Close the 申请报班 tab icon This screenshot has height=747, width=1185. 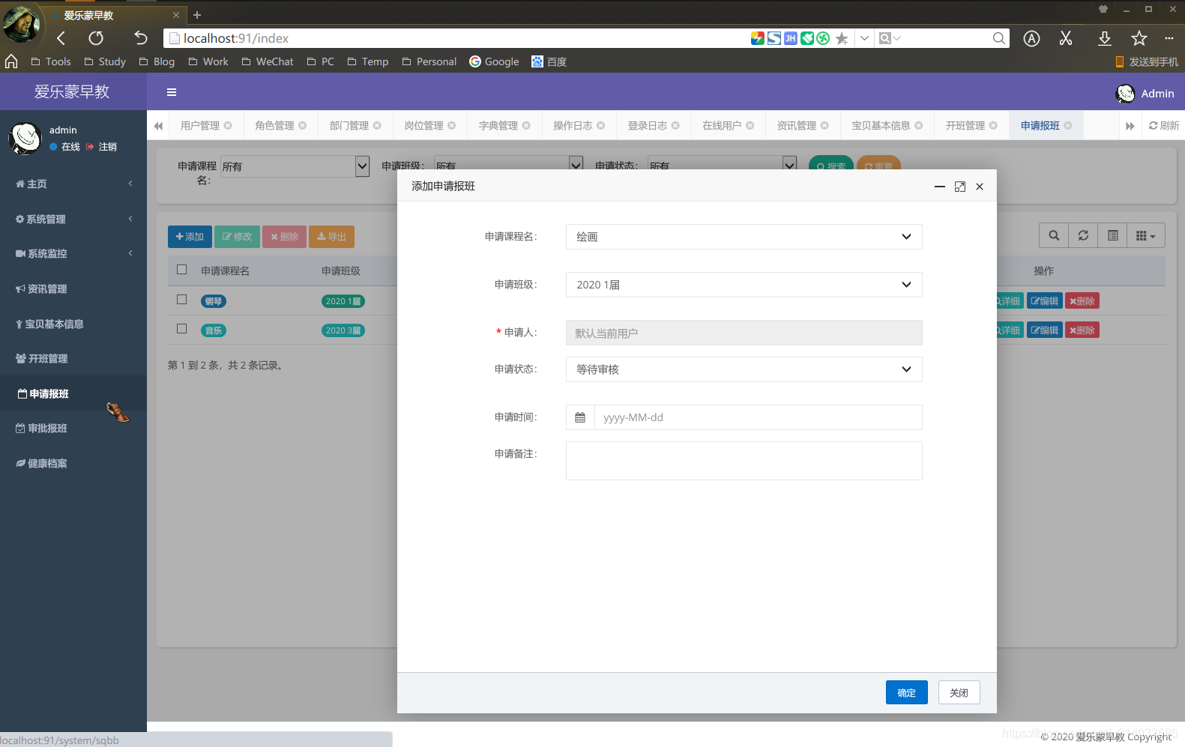[1068, 125]
